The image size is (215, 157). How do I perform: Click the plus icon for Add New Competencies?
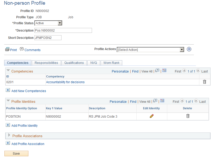(x=8, y=90)
